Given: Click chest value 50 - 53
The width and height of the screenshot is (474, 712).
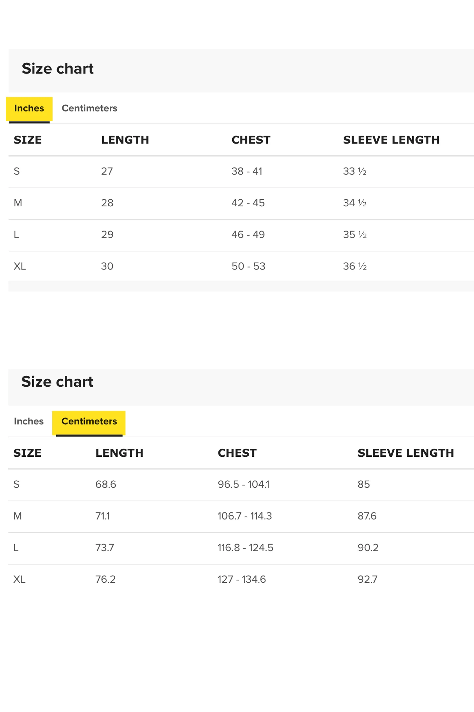Looking at the screenshot, I should tap(248, 266).
